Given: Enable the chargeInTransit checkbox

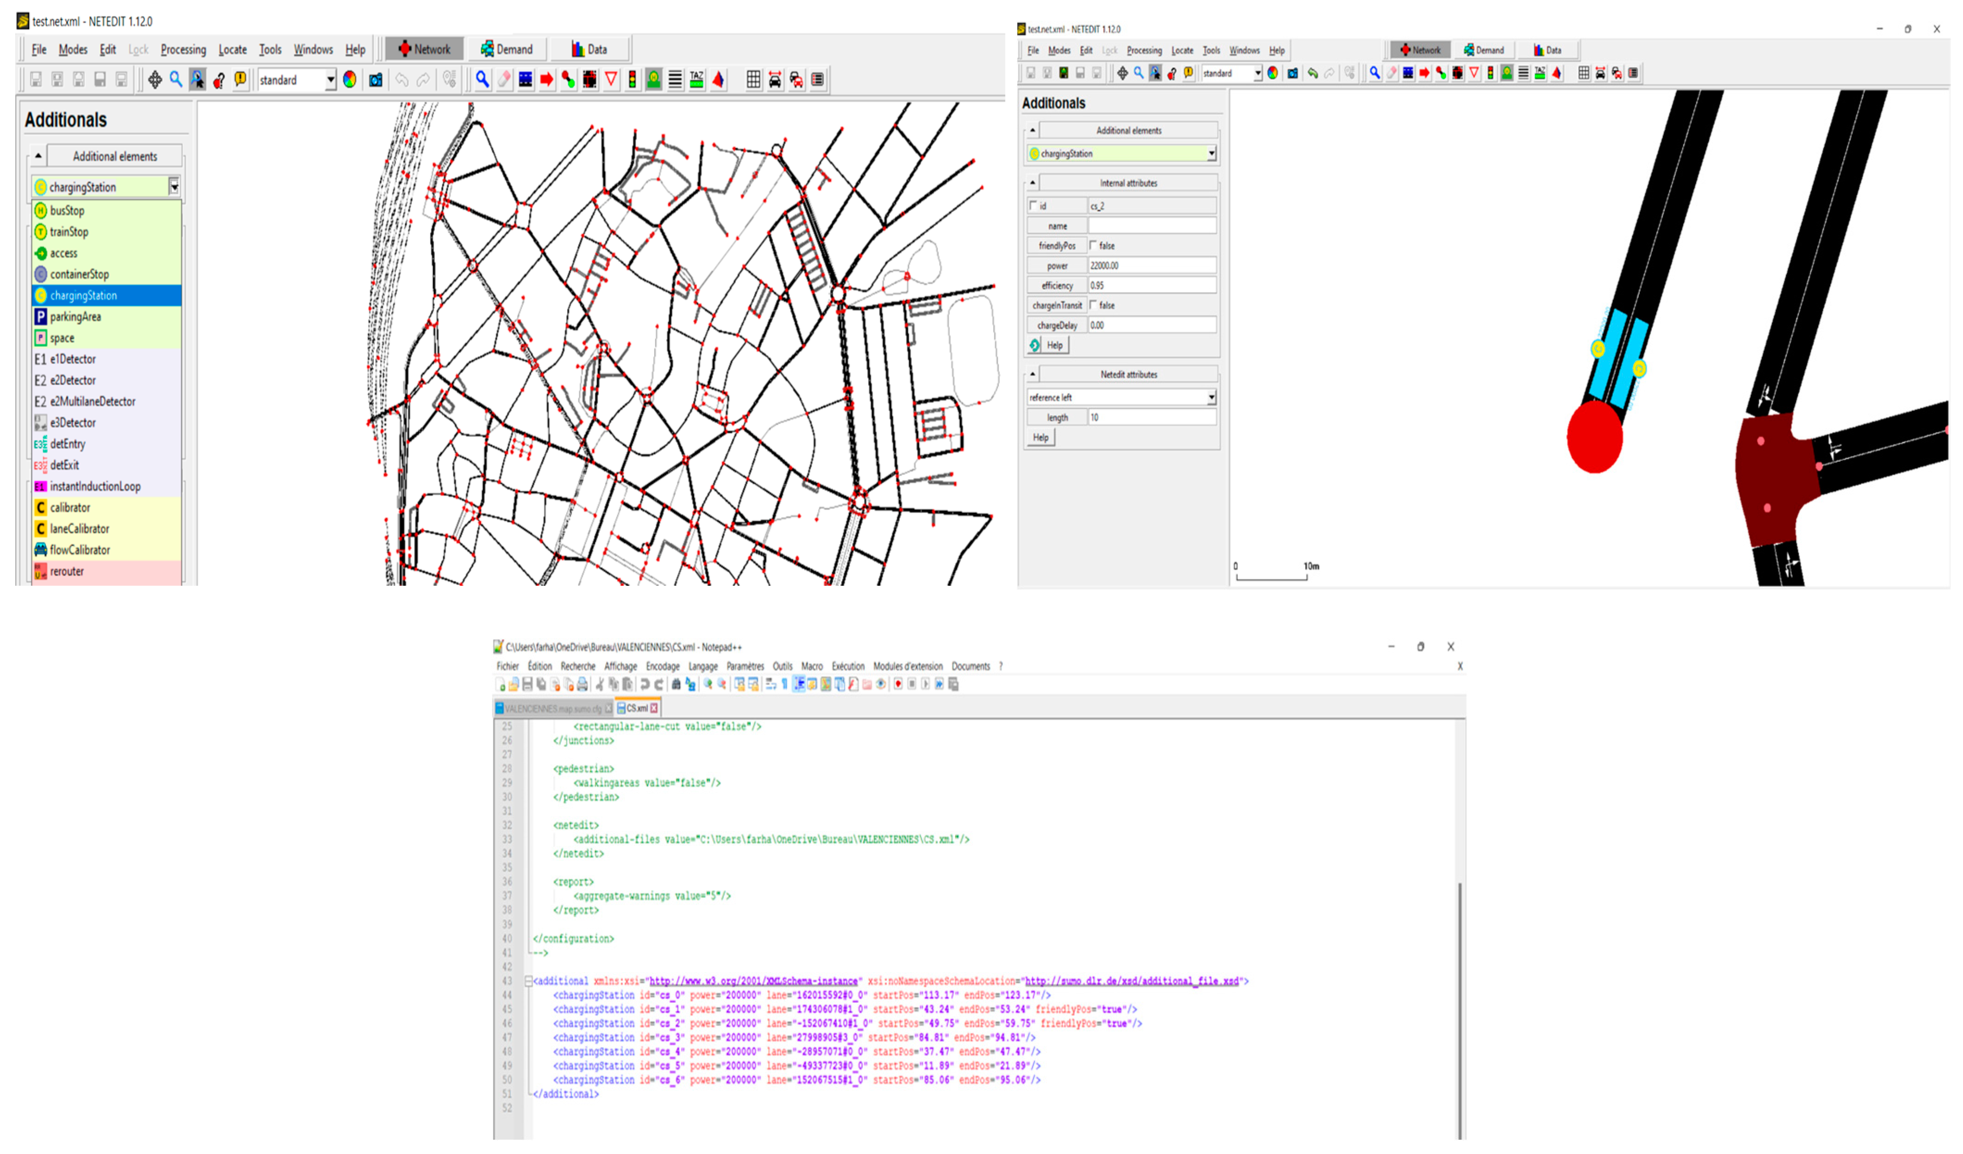Looking at the screenshot, I should pos(1093,305).
